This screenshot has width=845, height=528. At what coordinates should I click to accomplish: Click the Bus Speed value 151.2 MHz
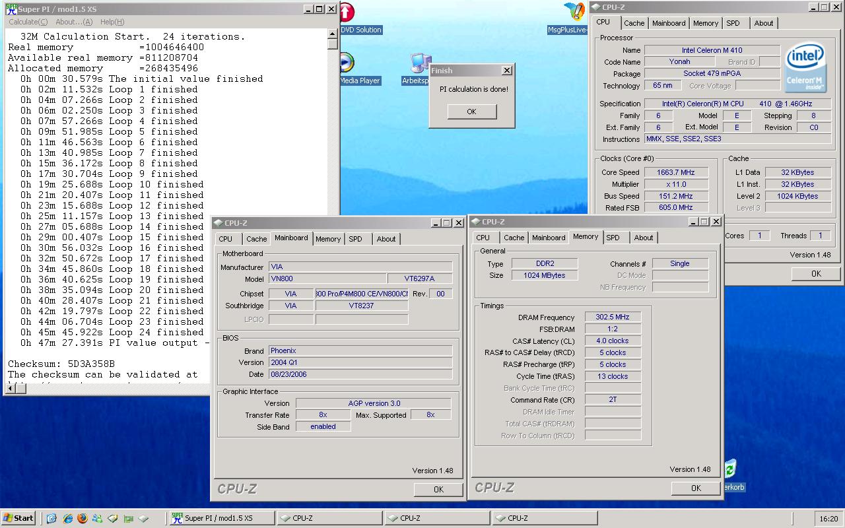coord(675,196)
